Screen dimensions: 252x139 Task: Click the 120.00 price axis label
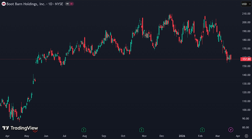coord(246,92)
